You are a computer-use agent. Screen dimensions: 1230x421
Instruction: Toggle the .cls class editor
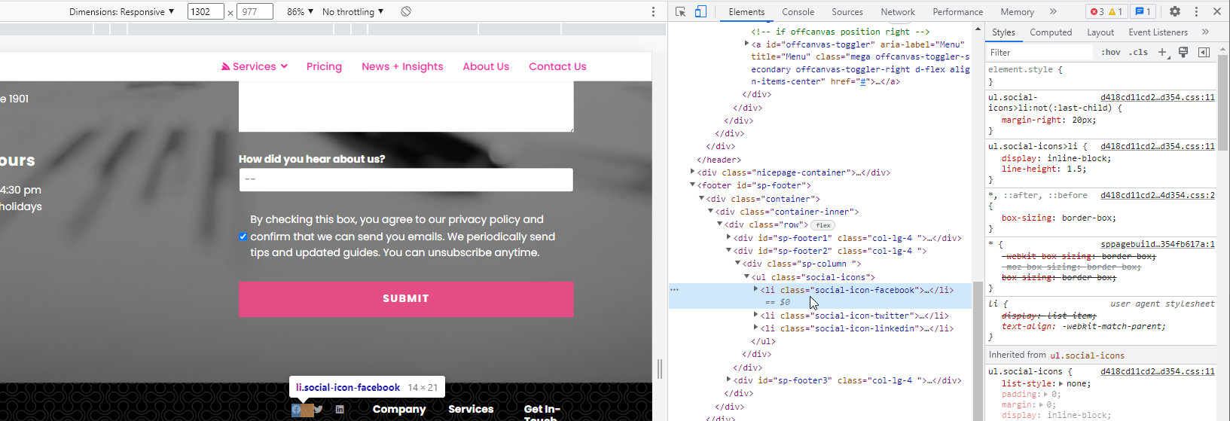1138,52
